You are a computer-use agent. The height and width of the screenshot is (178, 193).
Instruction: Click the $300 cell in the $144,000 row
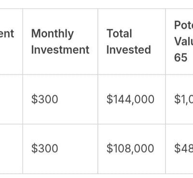(x=45, y=99)
